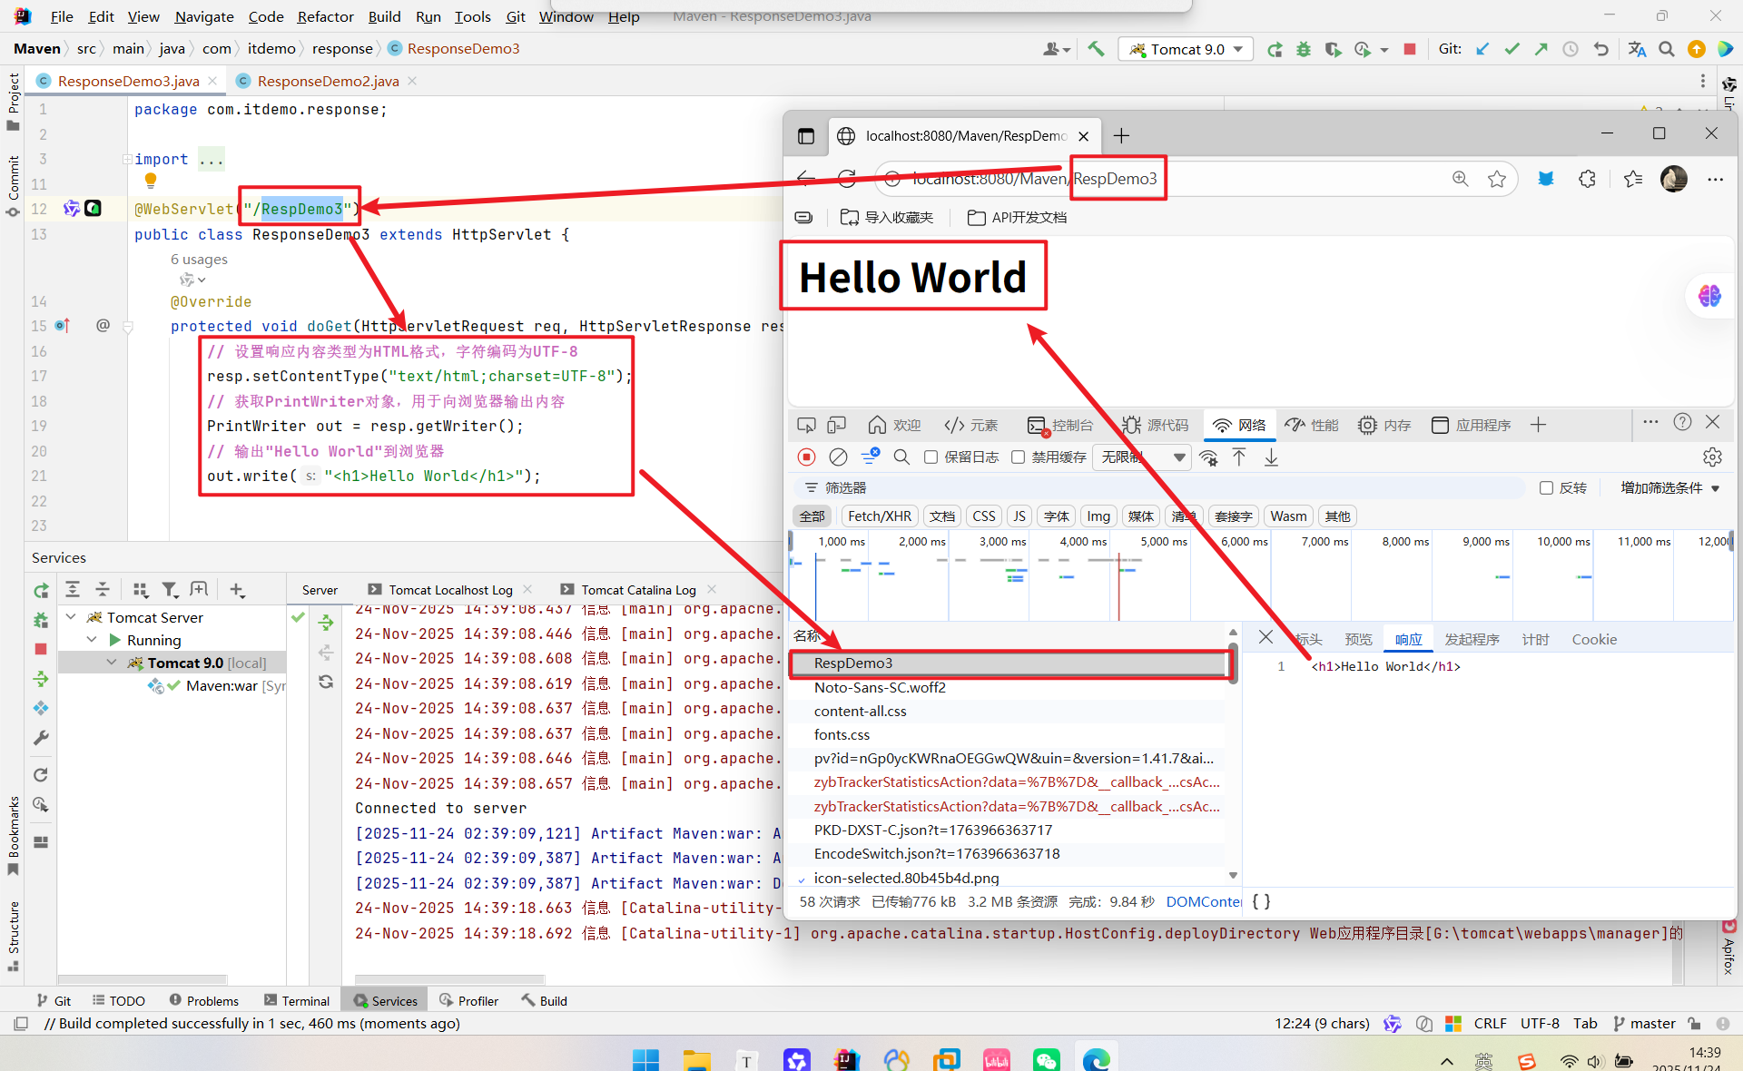Open the Refactor menu
The height and width of the screenshot is (1071, 1743).
click(325, 16)
